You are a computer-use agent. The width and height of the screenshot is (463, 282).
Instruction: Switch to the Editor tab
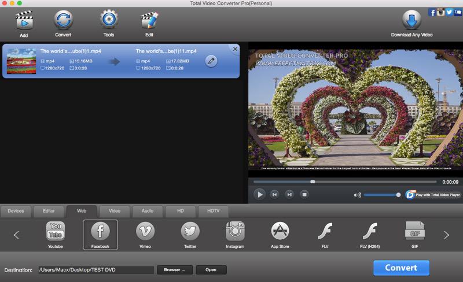(49, 211)
